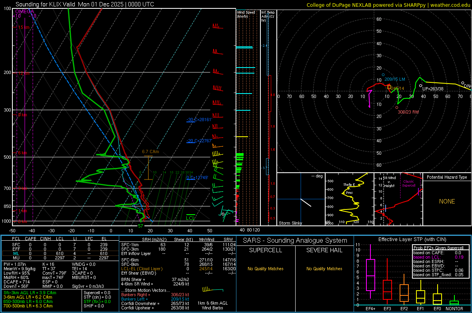Viewport: 472px width, 313px height.
Task: Select the -20 C=22767' level label
Action: 199,141
